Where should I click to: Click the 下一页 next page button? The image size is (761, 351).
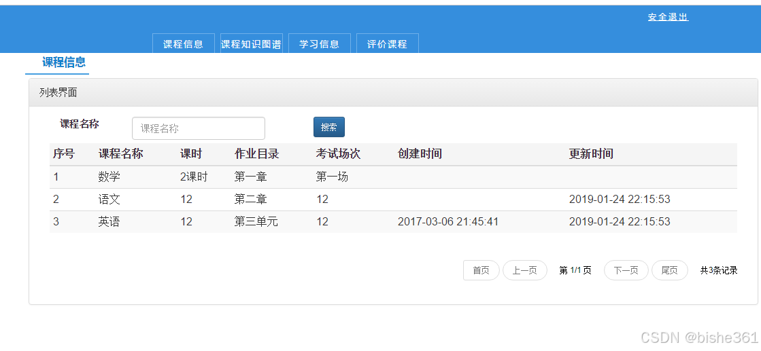coord(626,270)
